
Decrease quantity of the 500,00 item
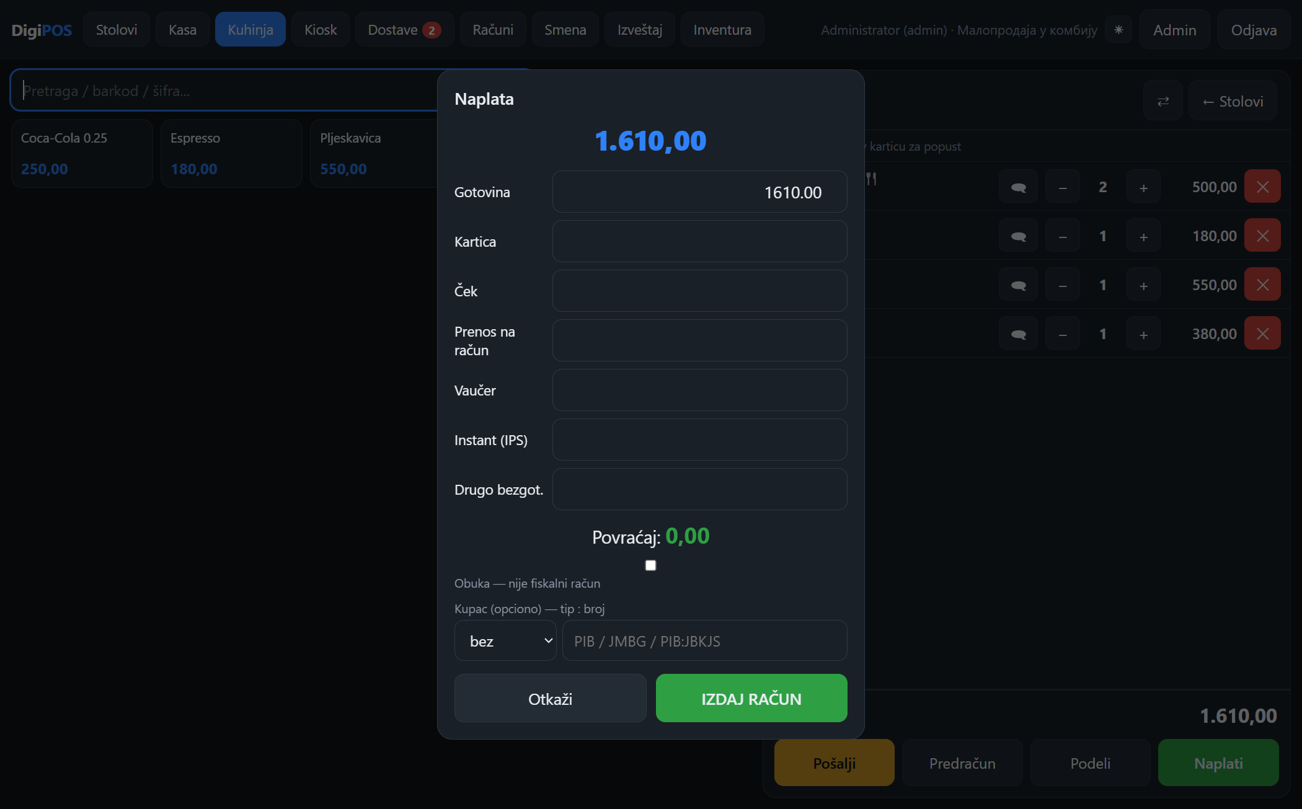tap(1063, 187)
